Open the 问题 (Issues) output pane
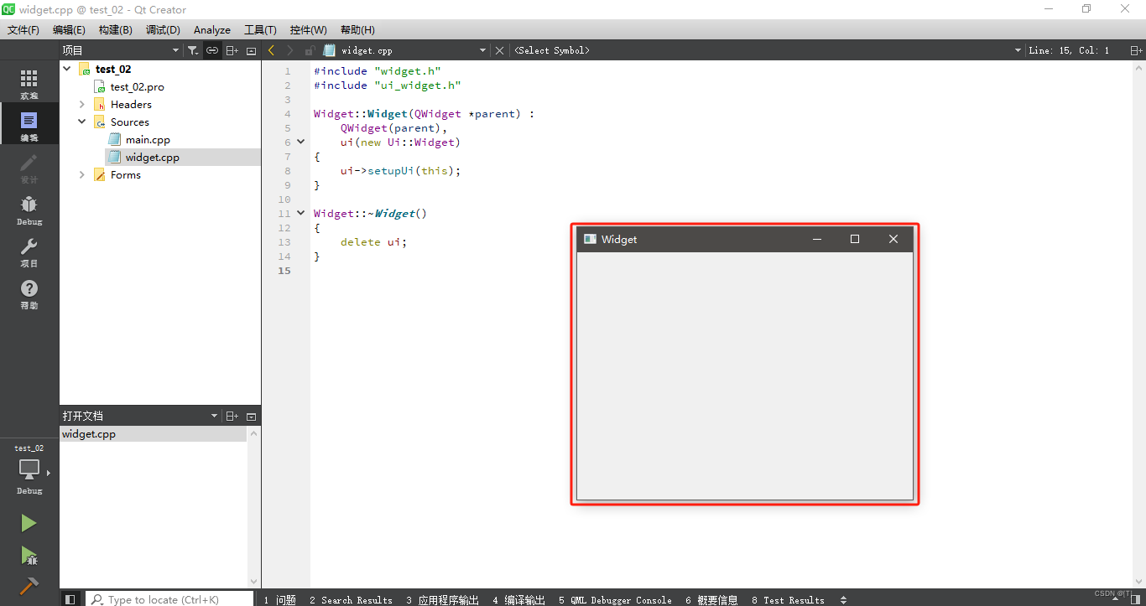The image size is (1146, 606). (x=279, y=599)
